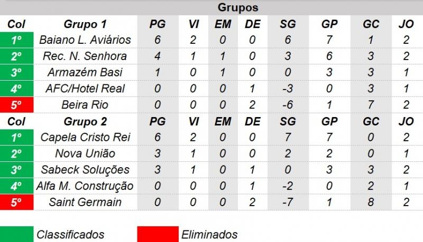Click the Grupos title header
Image resolution: width=423 pixels, height=242 pixels.
(238, 7)
